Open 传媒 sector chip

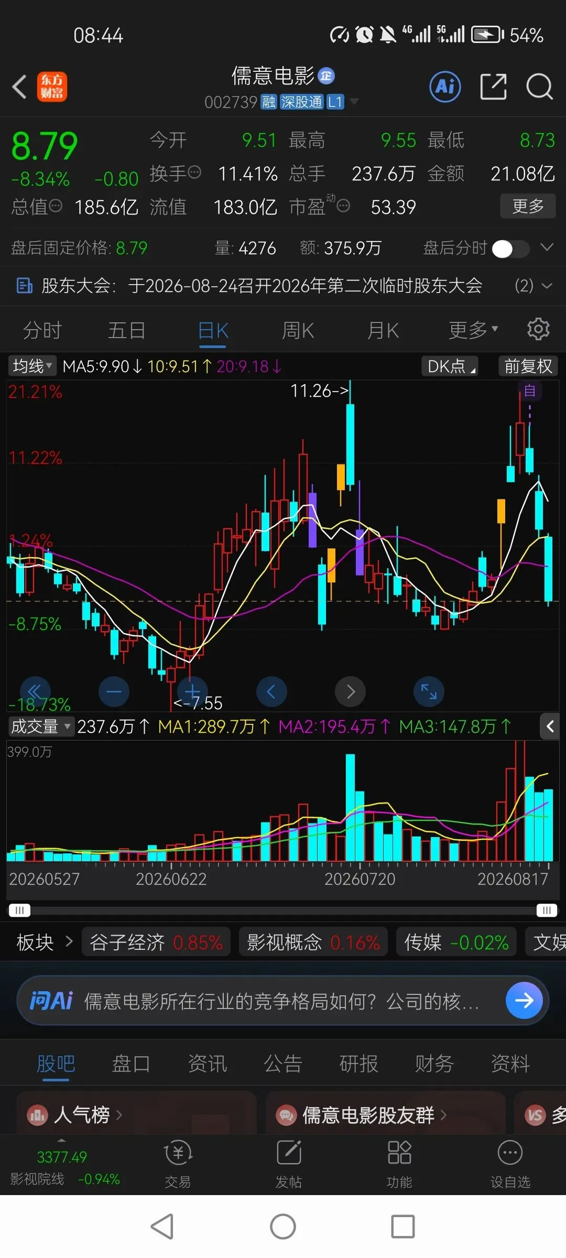pos(456,942)
